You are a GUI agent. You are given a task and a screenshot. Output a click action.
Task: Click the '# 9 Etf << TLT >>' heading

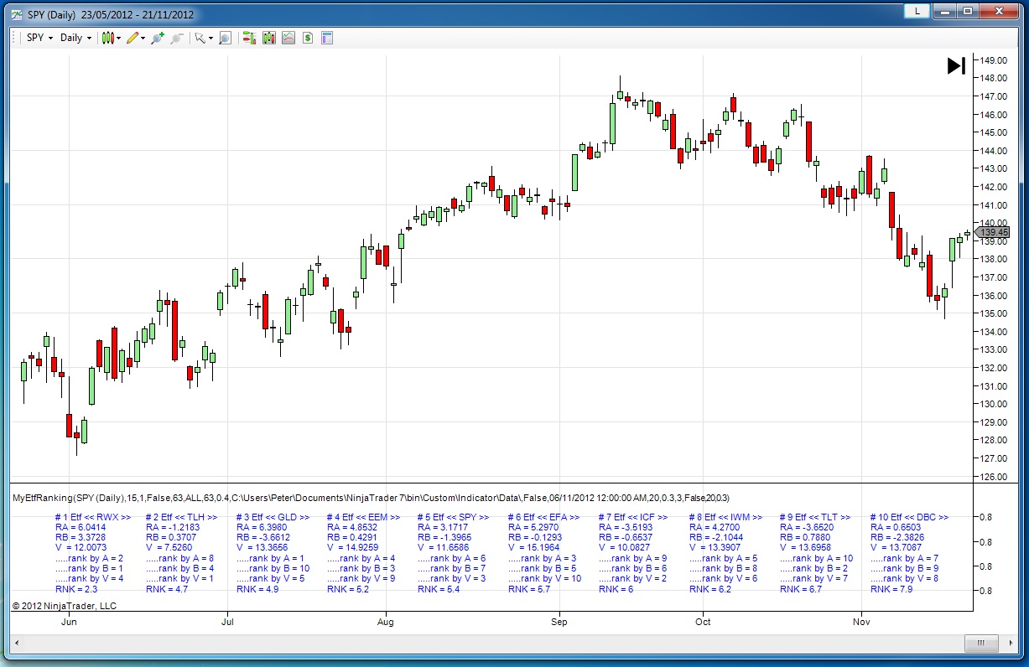pos(814,517)
